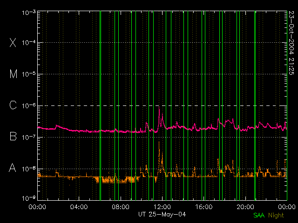Click the 23-Oct-2004 21:25 timestamp
This screenshot has width=298, height=223.
[291, 43]
